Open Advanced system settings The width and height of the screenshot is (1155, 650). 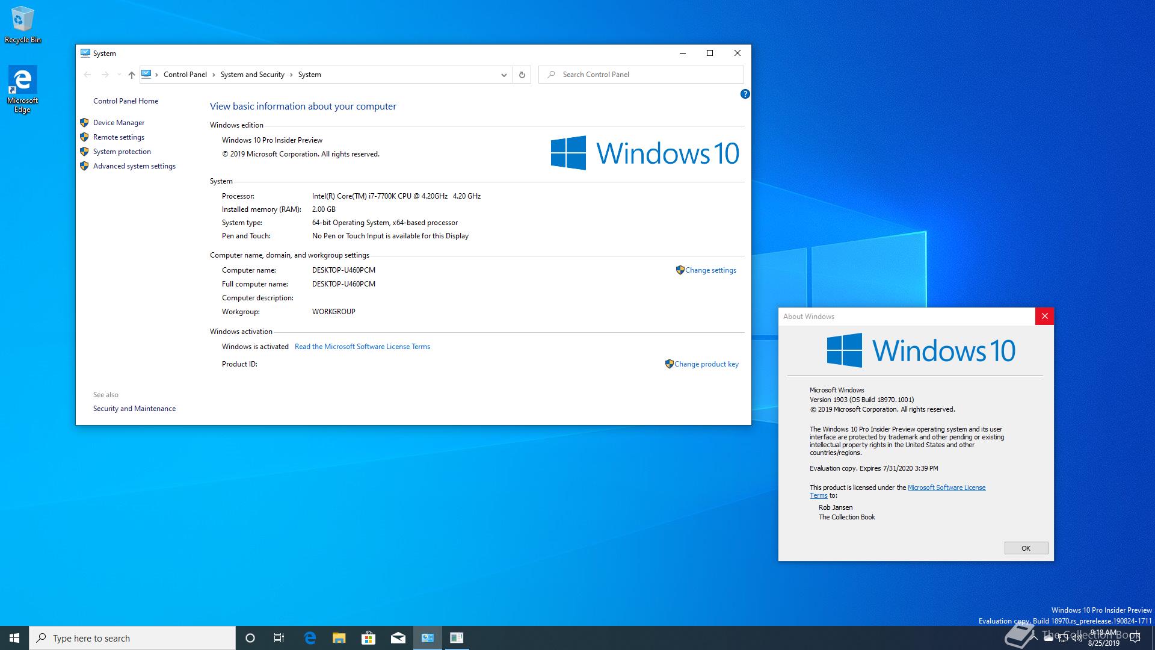pyautogui.click(x=134, y=166)
